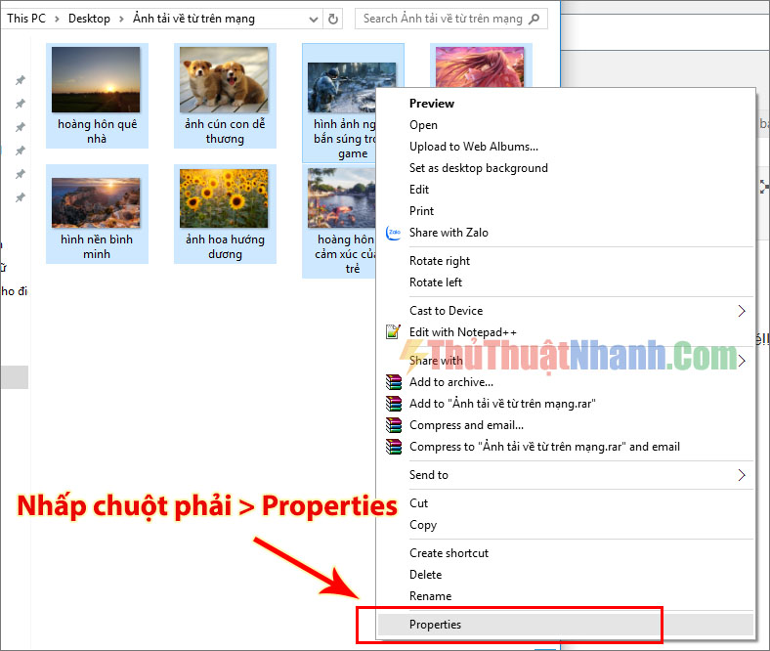This screenshot has width=770, height=651.
Task: Expand the Send to submenu arrow
Action: coord(742,475)
